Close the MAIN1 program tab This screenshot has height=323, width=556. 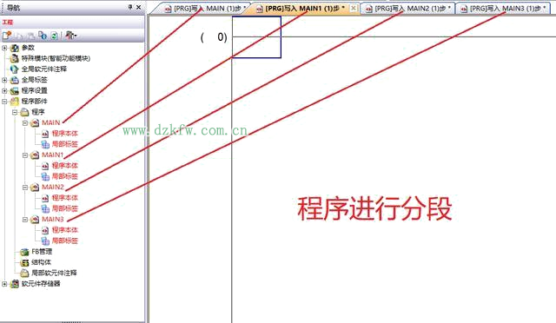coord(354,8)
